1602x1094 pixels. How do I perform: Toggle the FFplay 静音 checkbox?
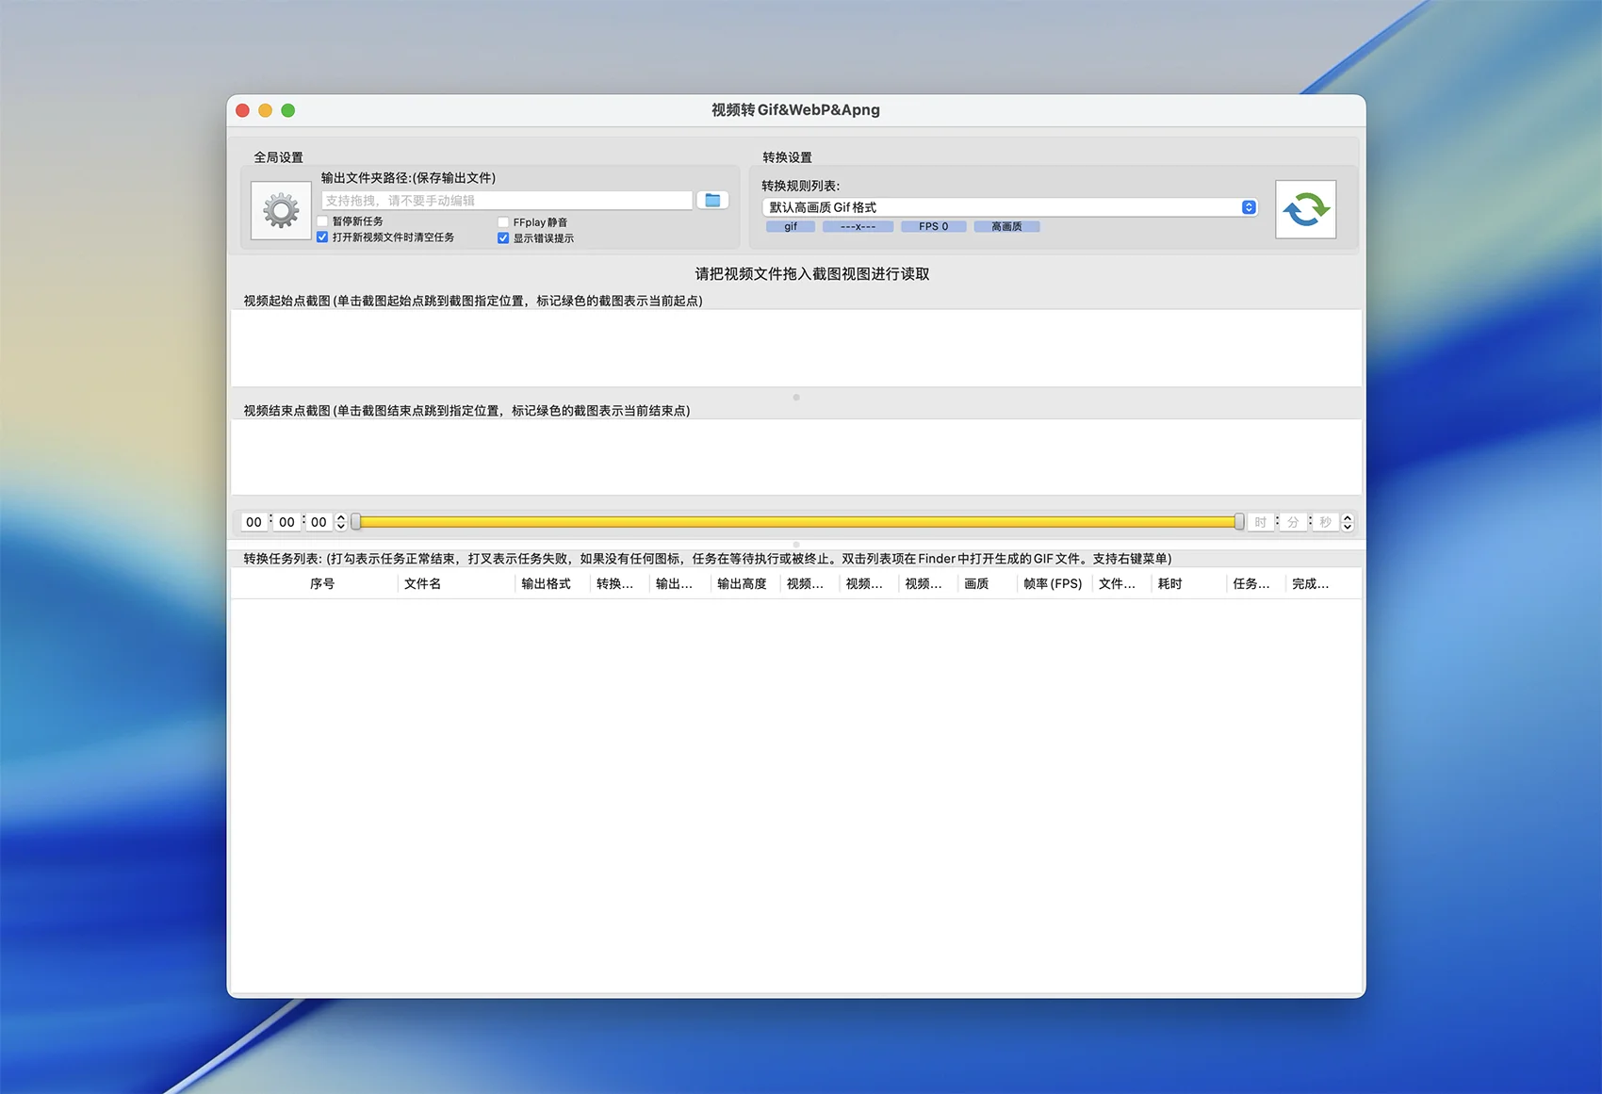tap(503, 222)
